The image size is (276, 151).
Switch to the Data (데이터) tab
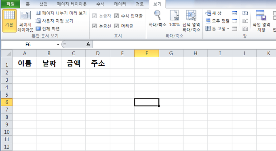pyautogui.click(x=120, y=4)
